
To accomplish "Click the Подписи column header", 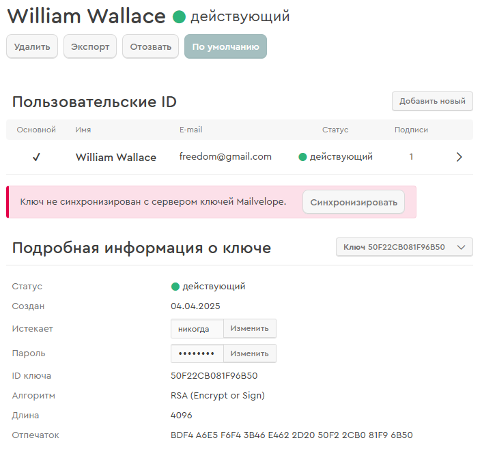I will click(x=411, y=130).
